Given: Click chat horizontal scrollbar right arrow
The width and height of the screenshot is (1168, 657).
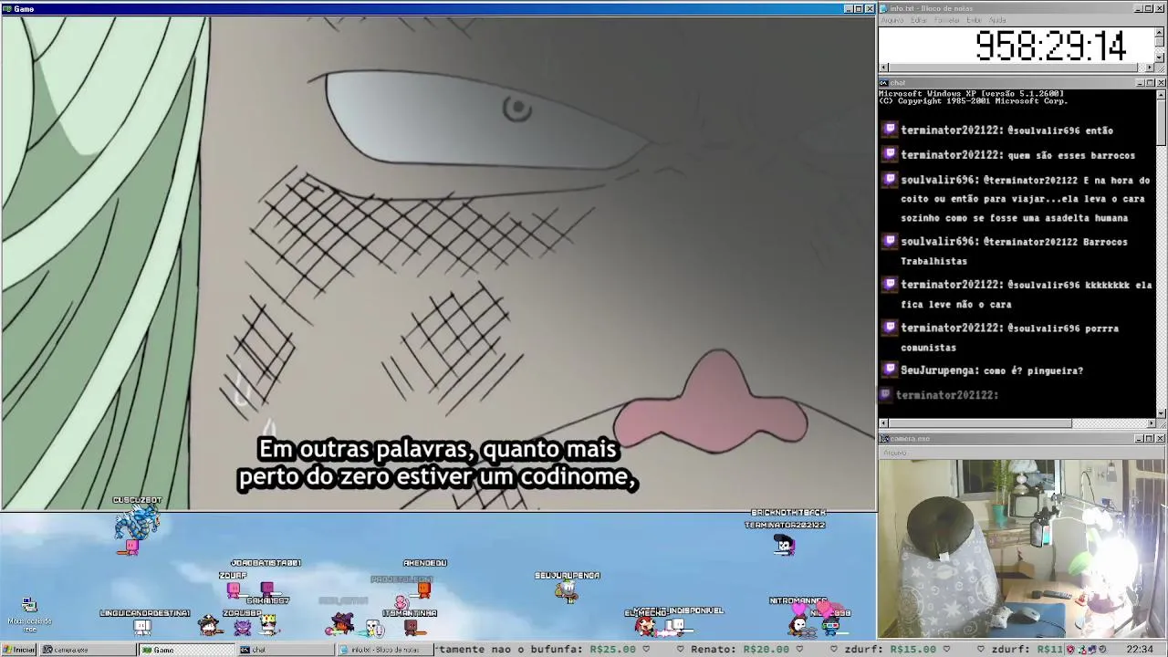Looking at the screenshot, I should [1151, 423].
